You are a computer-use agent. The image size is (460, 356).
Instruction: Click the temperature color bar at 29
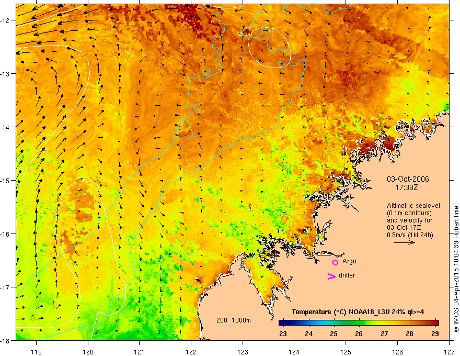pos(435,323)
